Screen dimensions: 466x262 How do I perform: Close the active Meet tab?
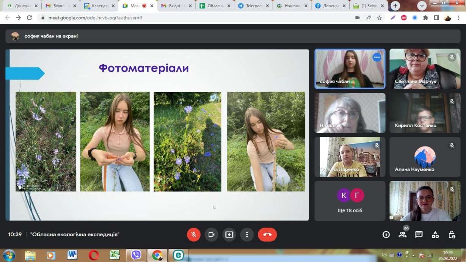click(x=152, y=6)
